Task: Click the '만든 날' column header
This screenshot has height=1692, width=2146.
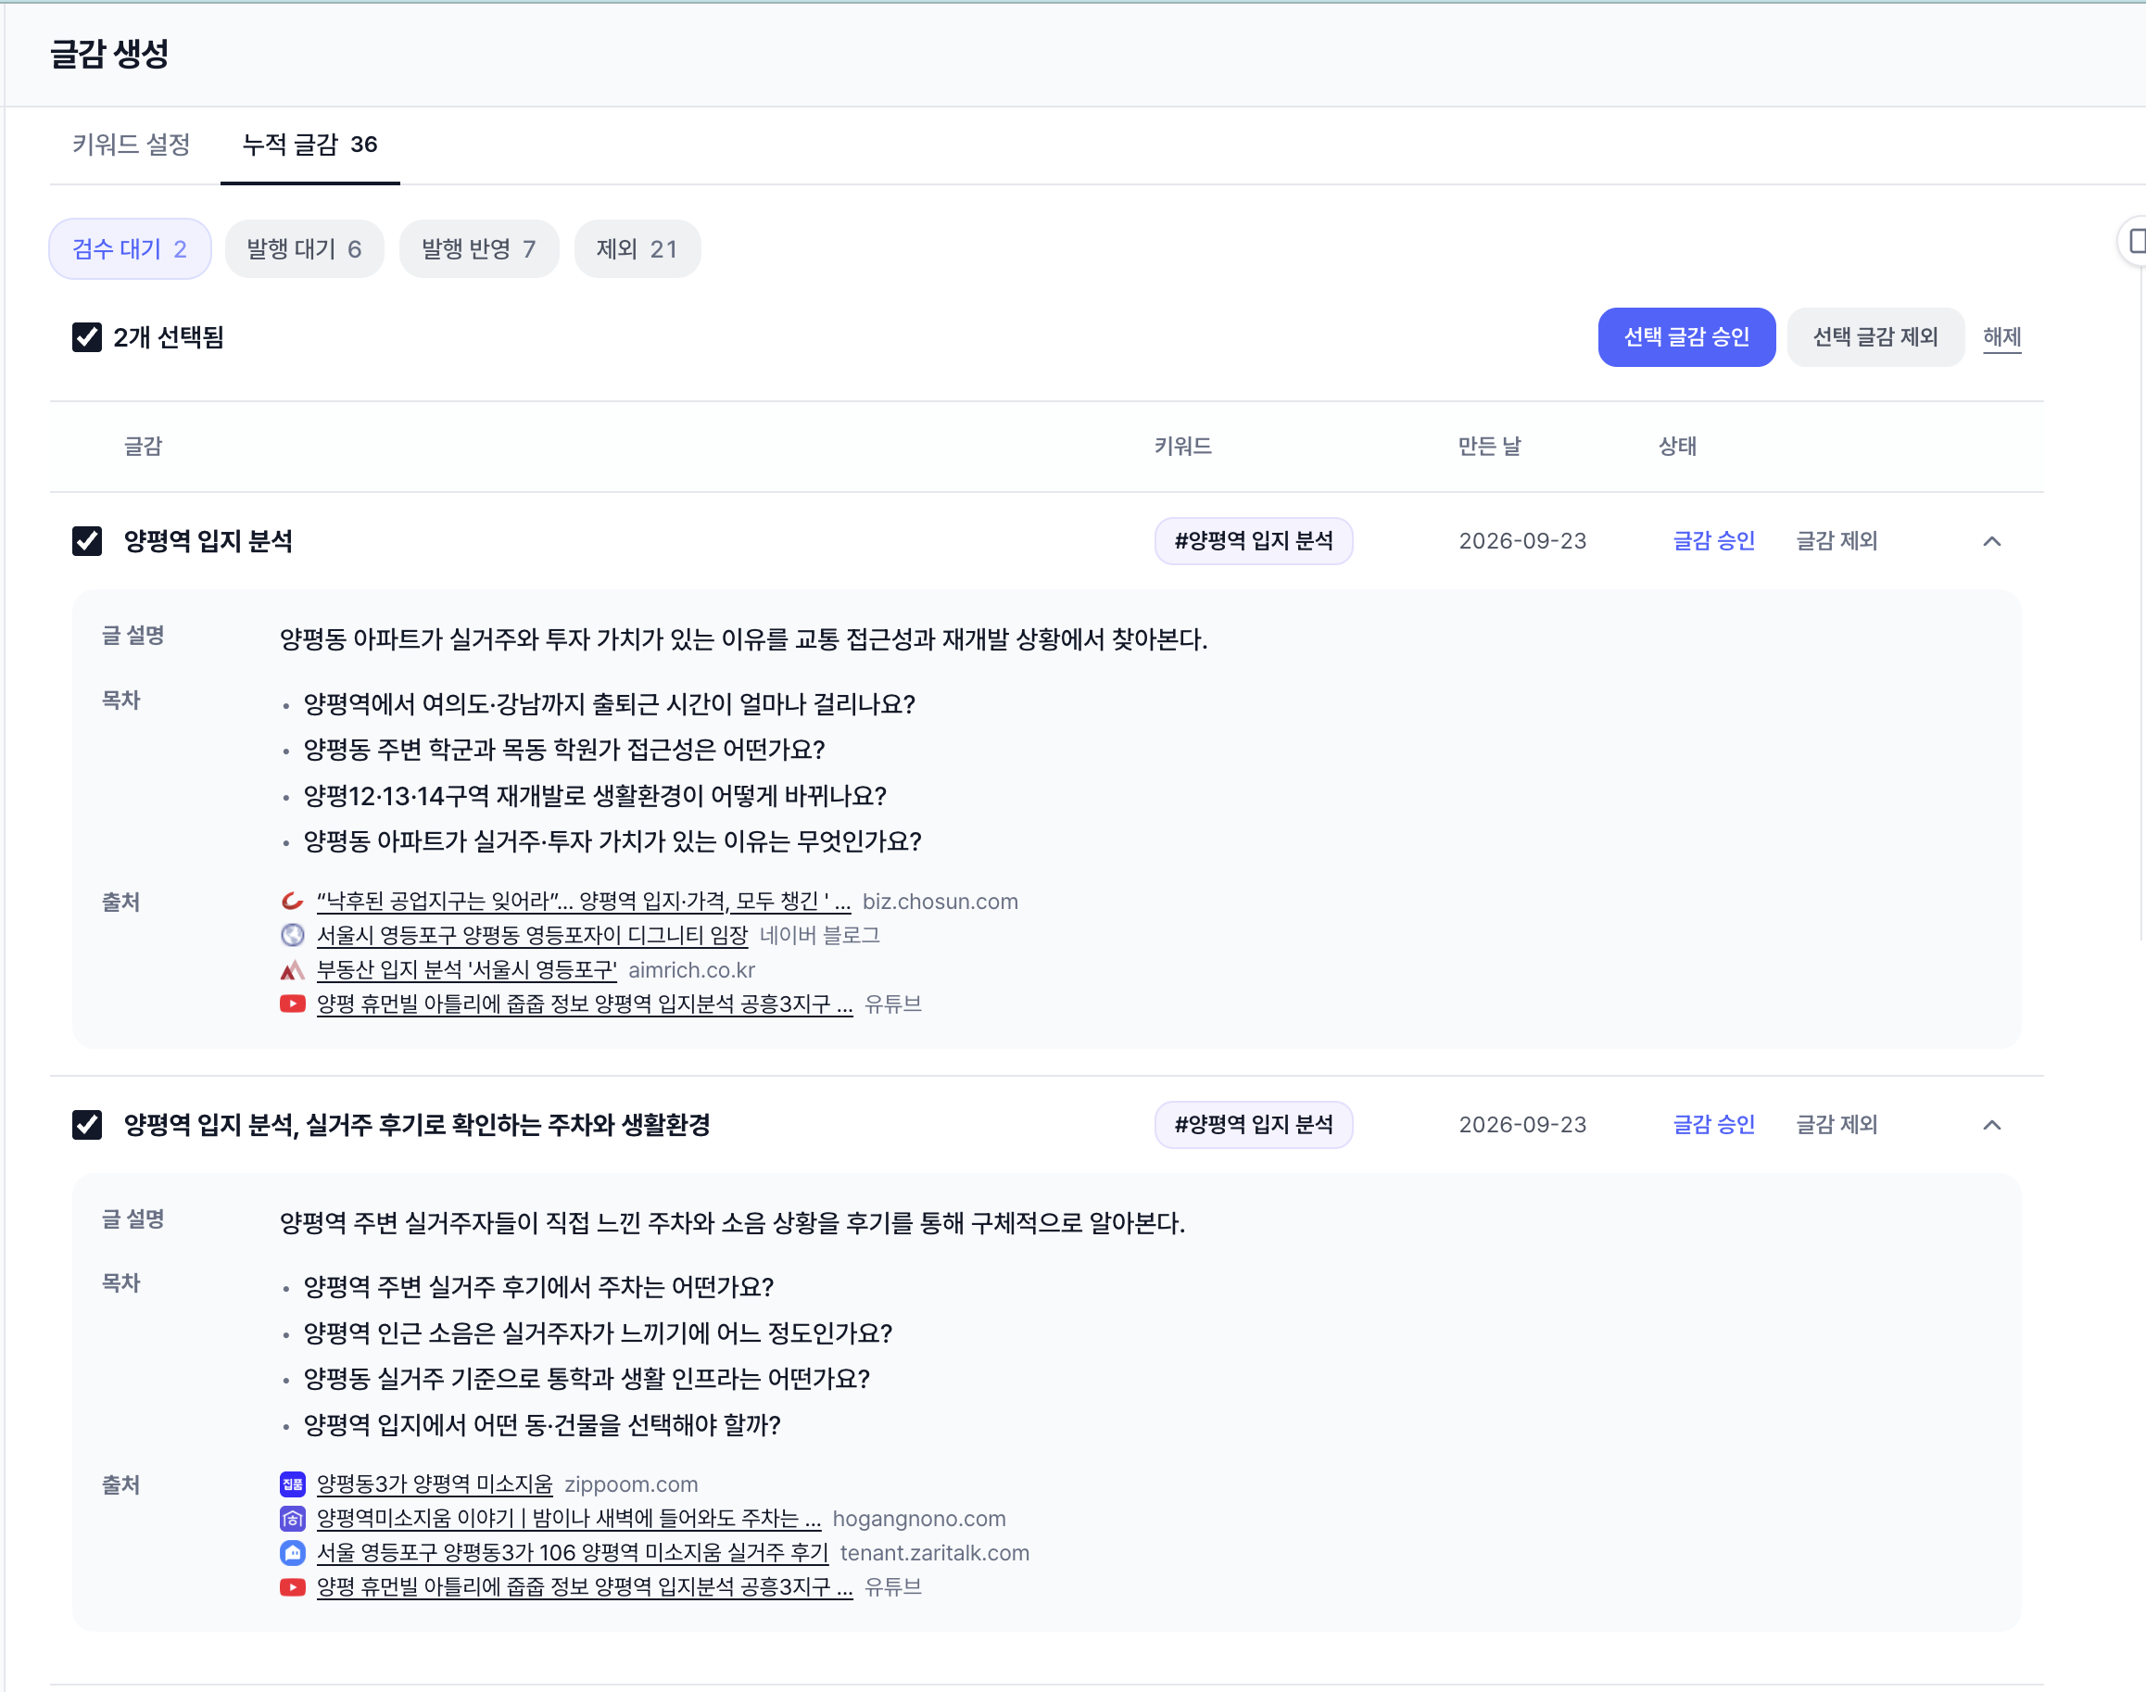Action: [1489, 447]
